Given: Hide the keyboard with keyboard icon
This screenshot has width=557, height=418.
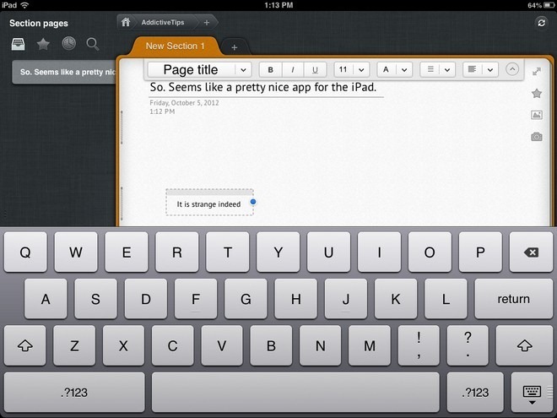Looking at the screenshot, I should 532,393.
